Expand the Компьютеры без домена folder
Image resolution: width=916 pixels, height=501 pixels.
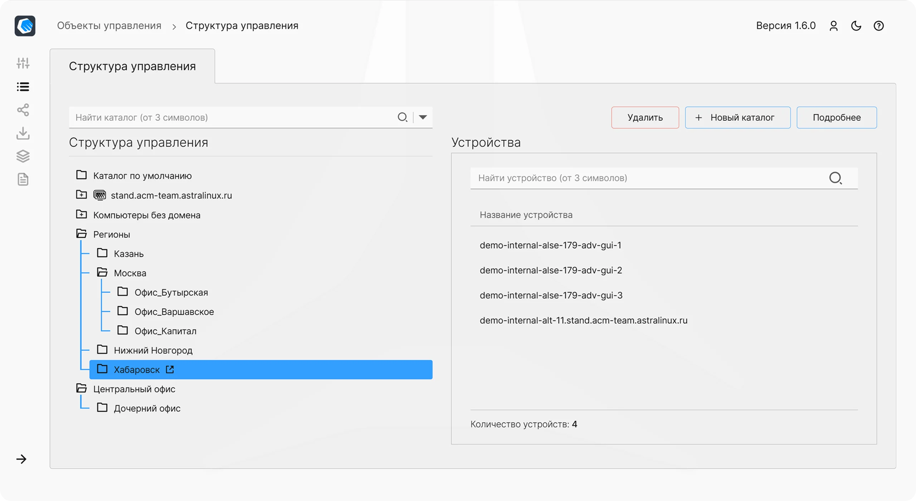coord(82,214)
